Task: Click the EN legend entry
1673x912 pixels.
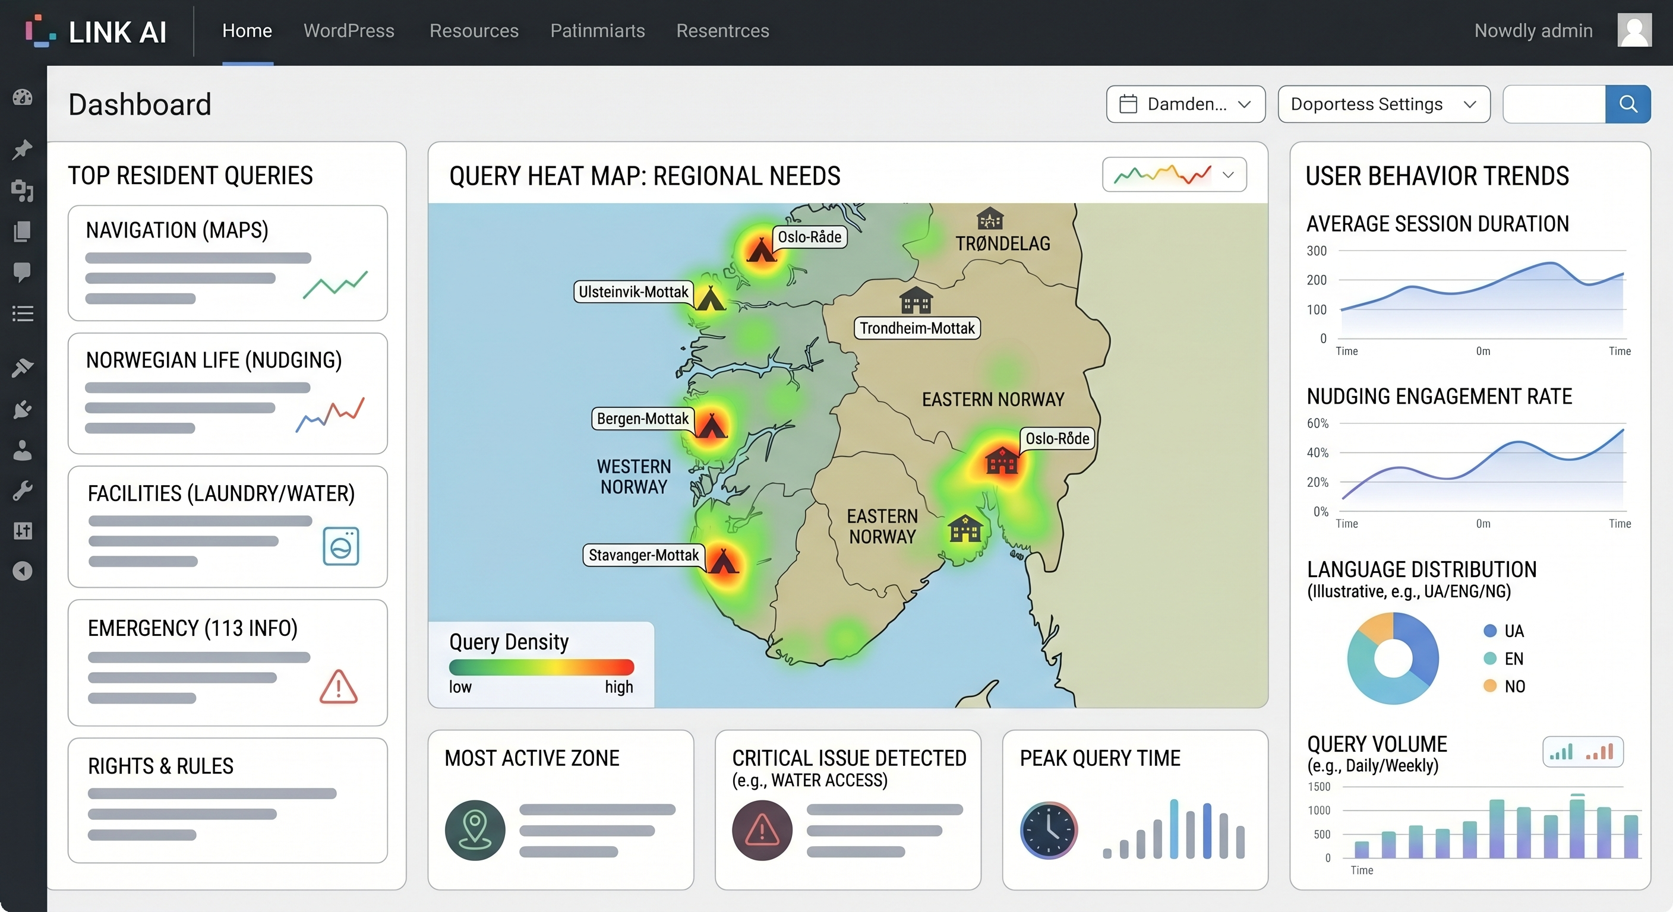Action: [1504, 659]
